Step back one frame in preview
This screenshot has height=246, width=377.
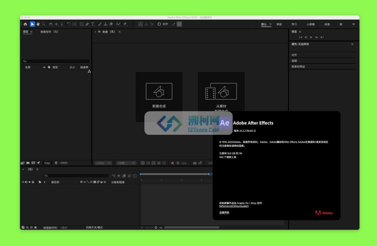click(306, 37)
